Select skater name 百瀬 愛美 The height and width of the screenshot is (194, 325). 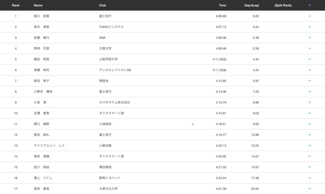point(41,113)
